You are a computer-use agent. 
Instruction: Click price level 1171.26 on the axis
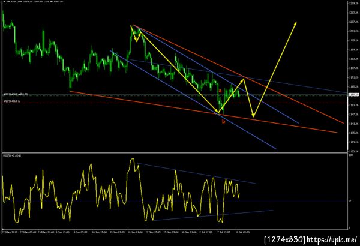[x=354, y=77]
